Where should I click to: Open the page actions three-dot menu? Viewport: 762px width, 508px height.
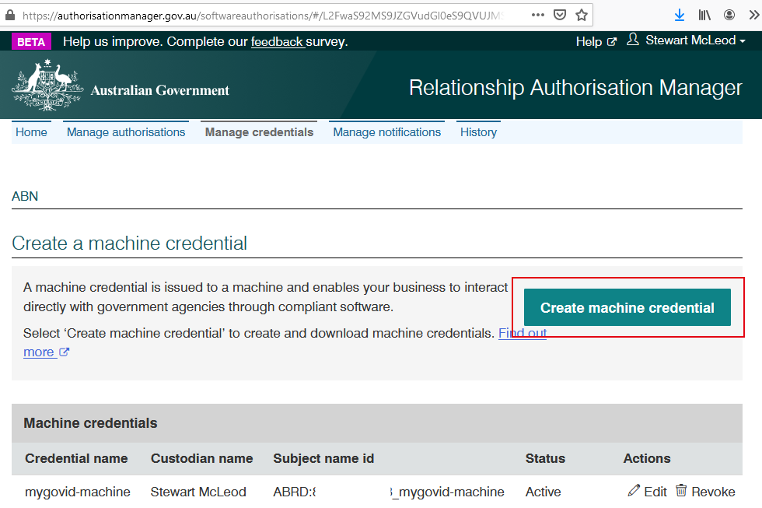click(538, 15)
